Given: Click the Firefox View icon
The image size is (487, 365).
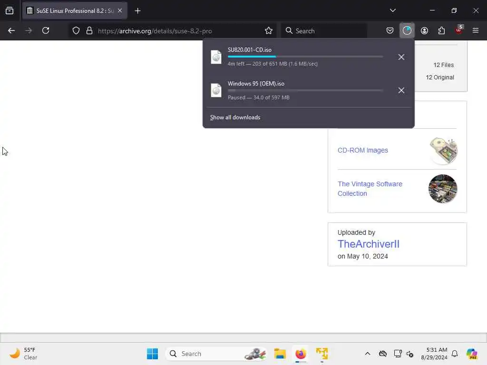Looking at the screenshot, I should point(10,11).
